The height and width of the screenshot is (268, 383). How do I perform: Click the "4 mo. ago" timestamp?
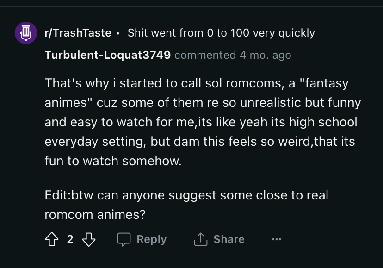[x=266, y=55]
